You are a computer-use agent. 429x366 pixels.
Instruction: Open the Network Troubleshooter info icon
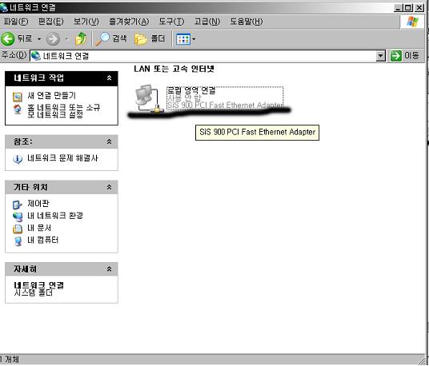coord(18,159)
